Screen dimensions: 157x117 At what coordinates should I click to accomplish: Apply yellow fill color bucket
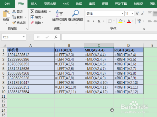(x=121, y=21)
